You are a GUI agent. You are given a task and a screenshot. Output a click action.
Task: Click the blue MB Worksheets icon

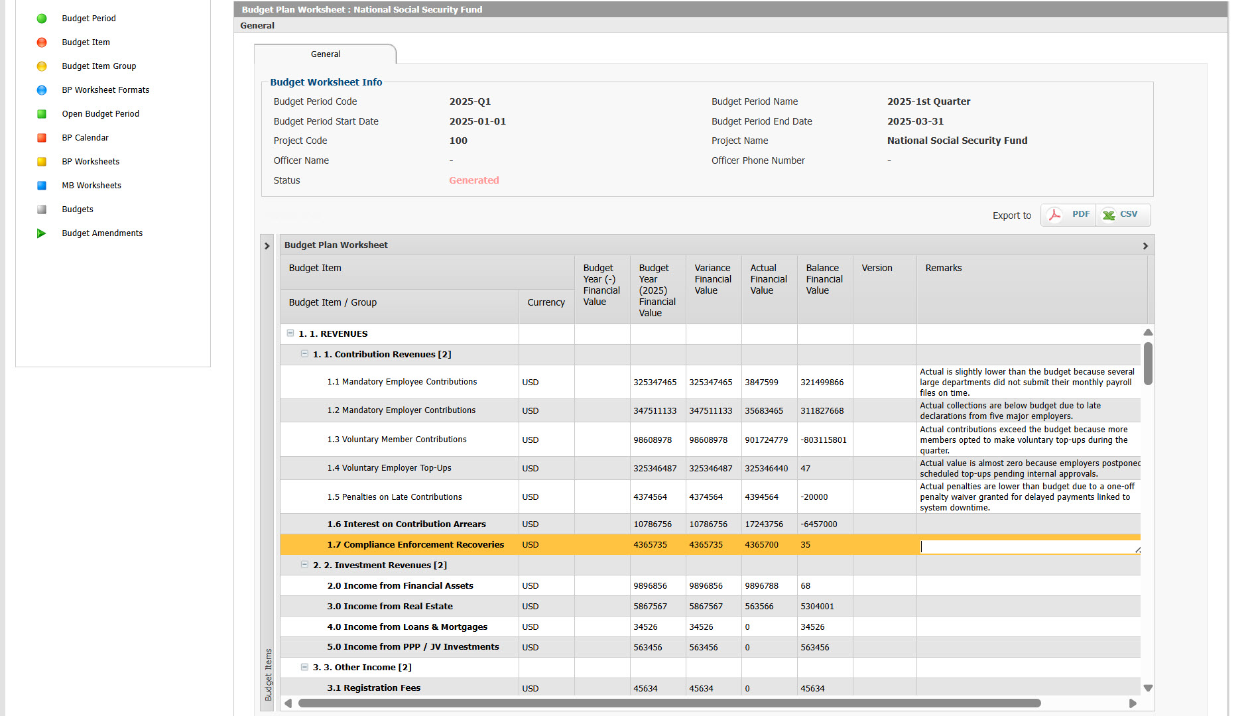(x=42, y=186)
